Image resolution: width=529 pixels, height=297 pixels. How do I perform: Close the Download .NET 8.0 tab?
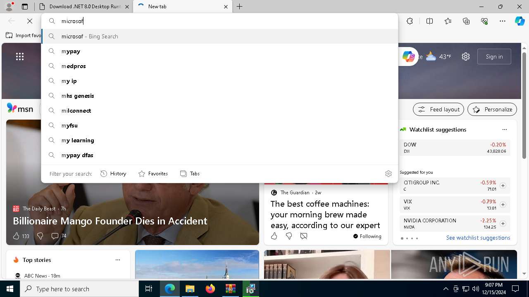(127, 7)
